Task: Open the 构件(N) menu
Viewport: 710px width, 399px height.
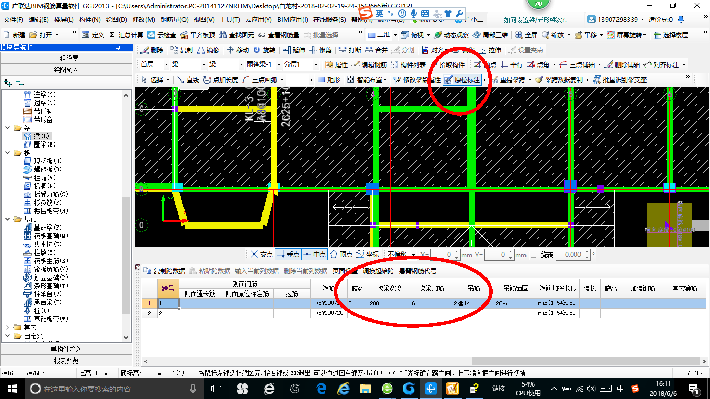Action: coord(90,20)
